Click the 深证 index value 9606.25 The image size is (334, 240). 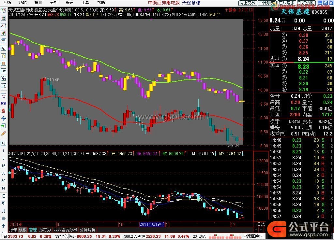[x=84, y=236]
